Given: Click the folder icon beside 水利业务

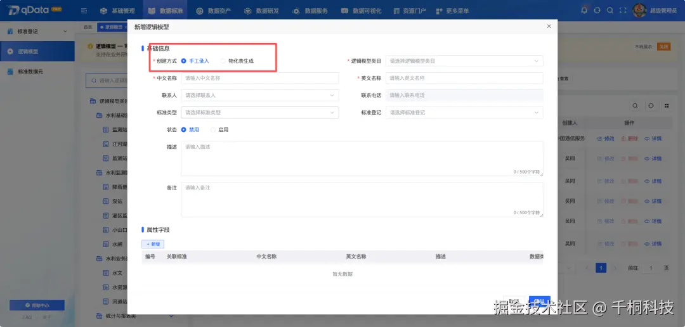Looking at the screenshot, I should (x=99, y=259).
